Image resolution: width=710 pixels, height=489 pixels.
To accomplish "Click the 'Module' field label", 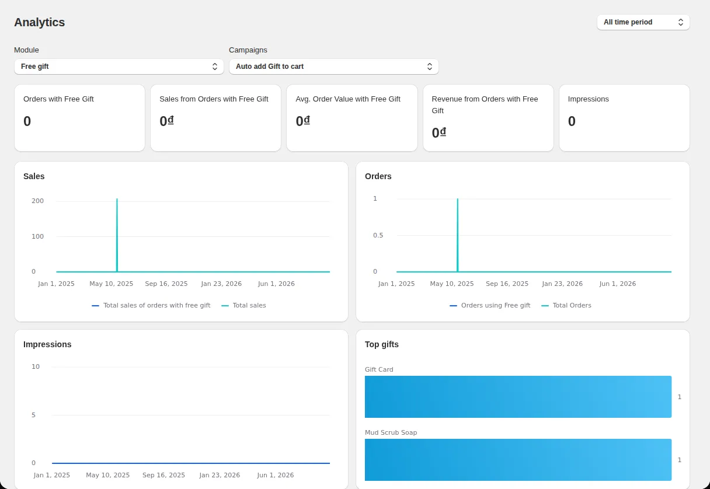I will [26, 50].
